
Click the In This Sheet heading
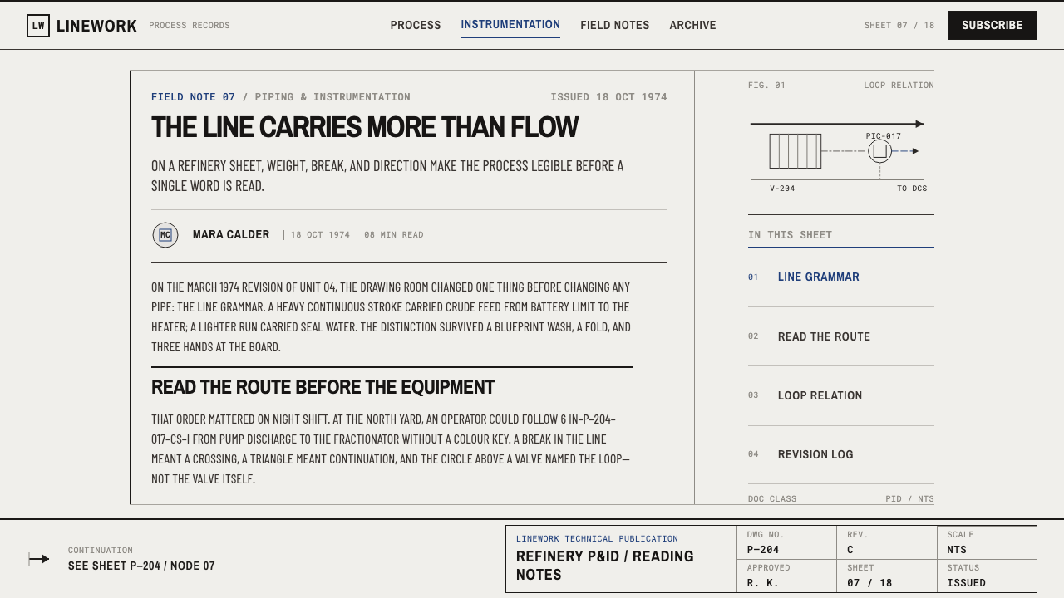click(x=790, y=235)
